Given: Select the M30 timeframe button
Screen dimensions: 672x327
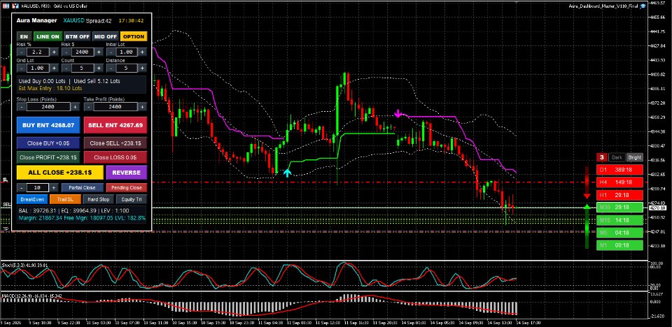Looking at the screenshot, I should [619, 207].
